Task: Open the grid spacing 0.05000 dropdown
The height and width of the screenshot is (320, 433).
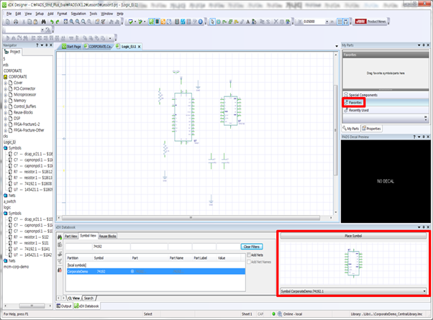Action: click(327, 22)
